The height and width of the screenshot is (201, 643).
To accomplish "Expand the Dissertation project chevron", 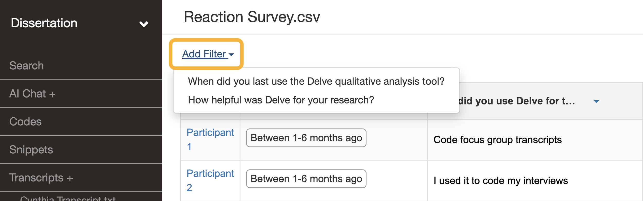I will pos(144,24).
